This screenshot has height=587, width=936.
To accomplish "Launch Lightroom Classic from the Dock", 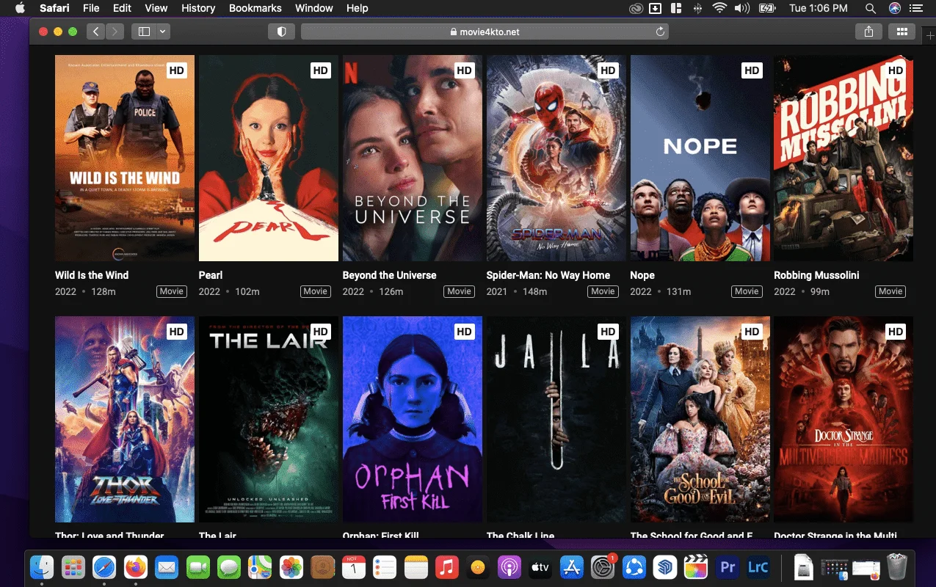I will tap(758, 567).
